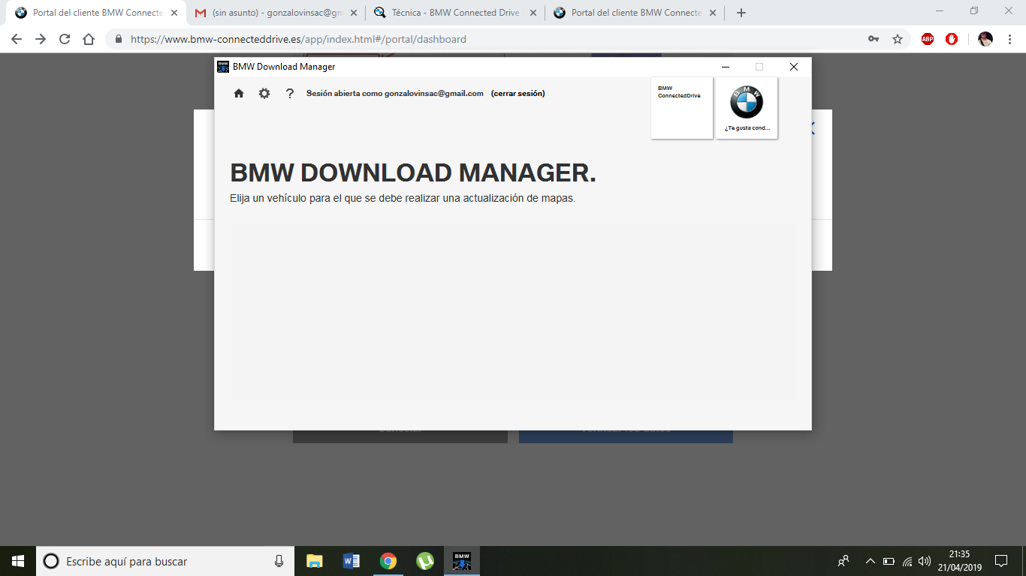Go back in Chrome

pos(17,39)
